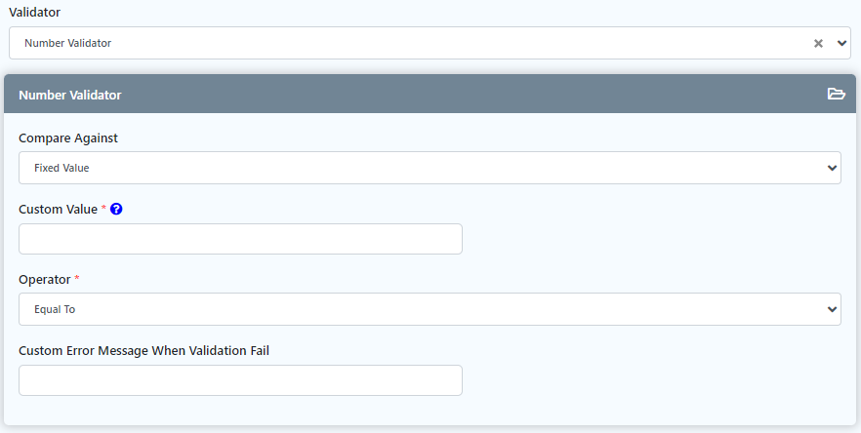Click the Operator dropdown chevron arrow

pyautogui.click(x=832, y=309)
